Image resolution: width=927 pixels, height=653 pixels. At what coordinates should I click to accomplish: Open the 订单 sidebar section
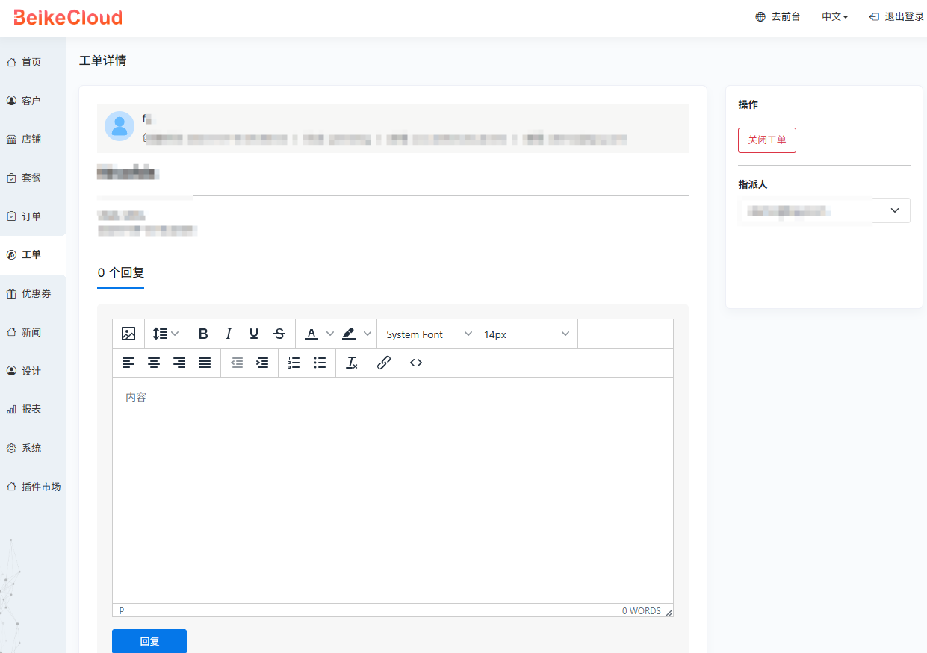(33, 216)
